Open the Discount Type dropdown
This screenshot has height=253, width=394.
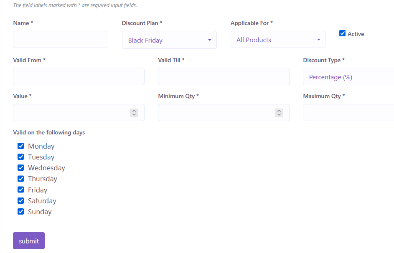tap(348, 77)
